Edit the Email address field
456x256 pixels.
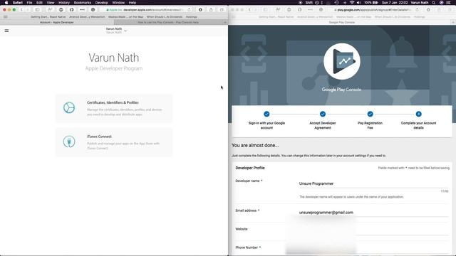pyautogui.click(x=373, y=213)
